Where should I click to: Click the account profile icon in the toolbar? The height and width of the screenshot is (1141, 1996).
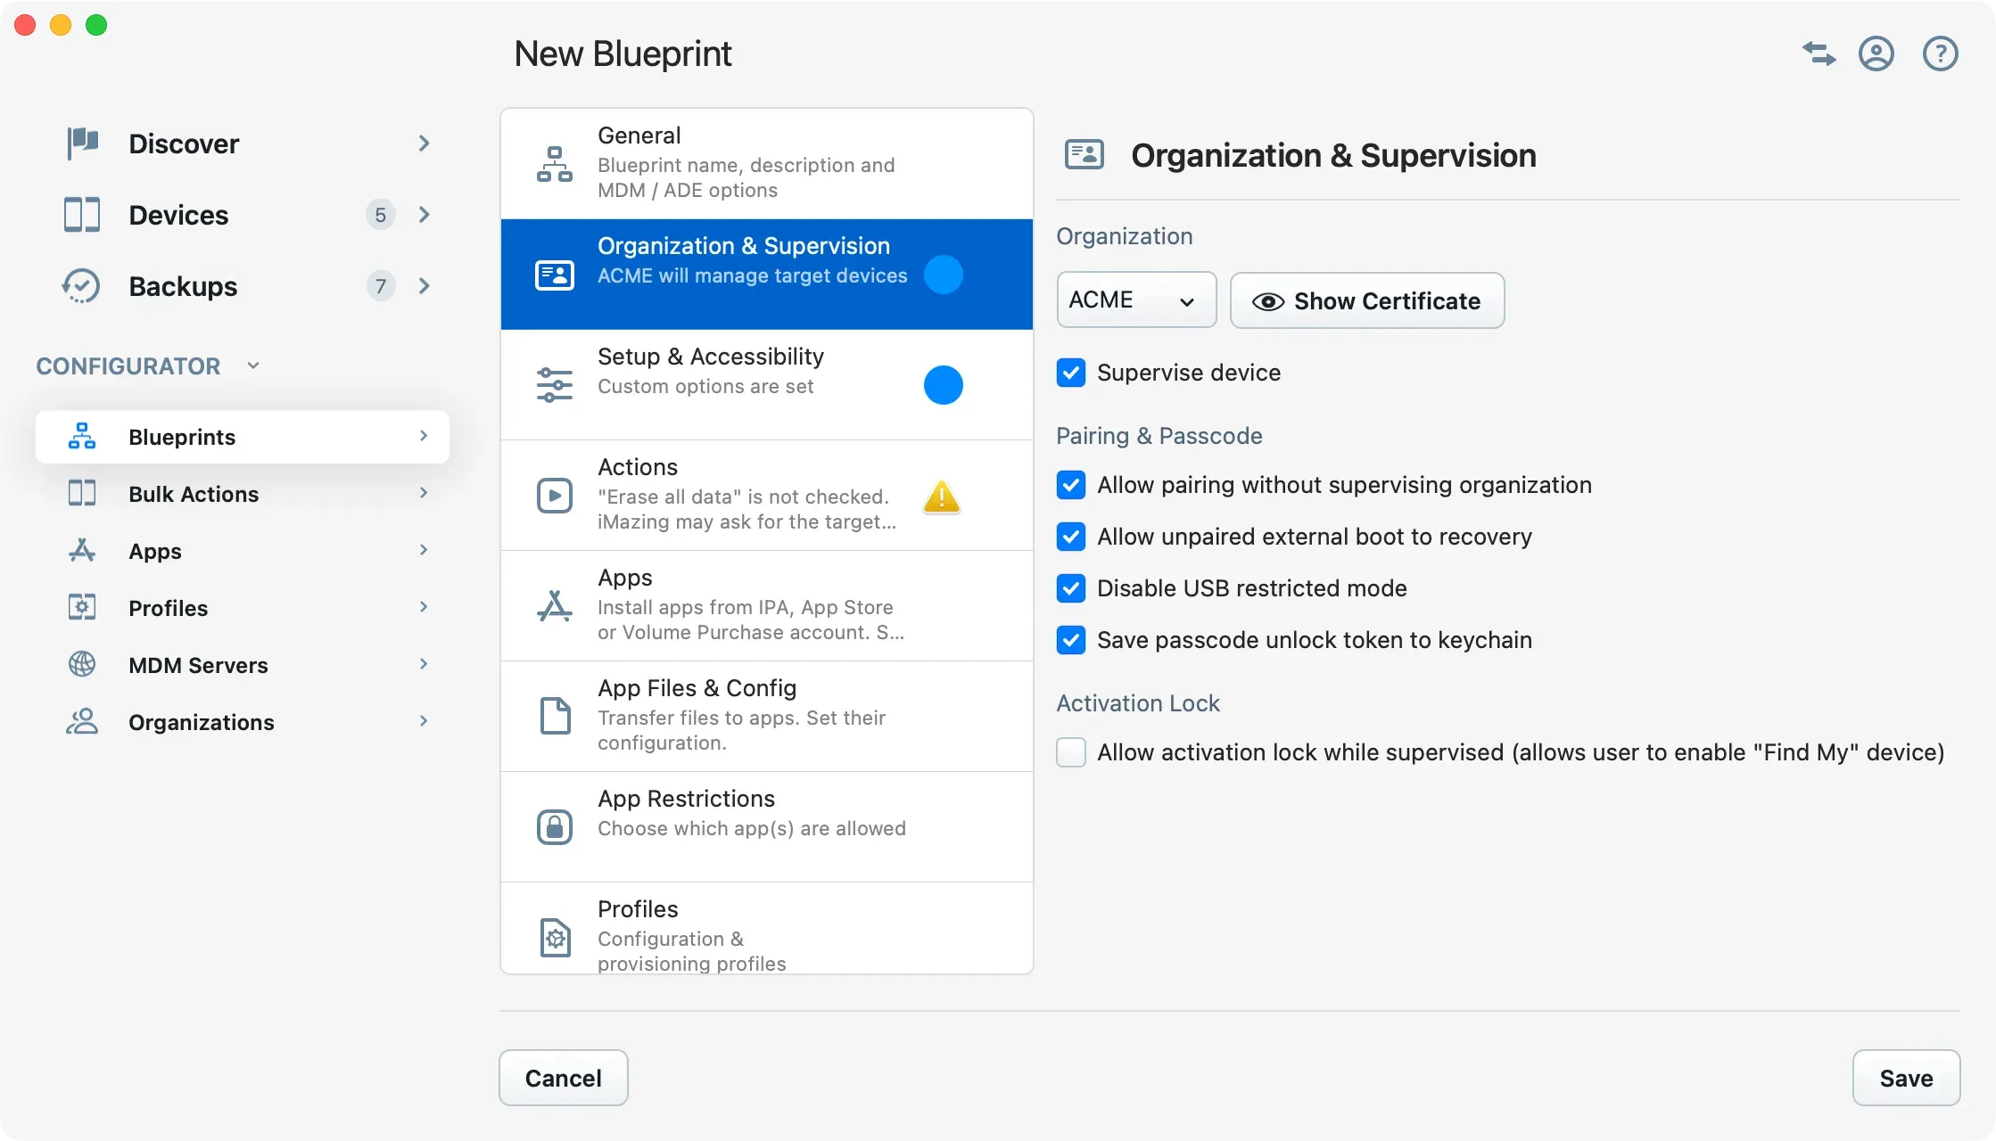coord(1876,53)
